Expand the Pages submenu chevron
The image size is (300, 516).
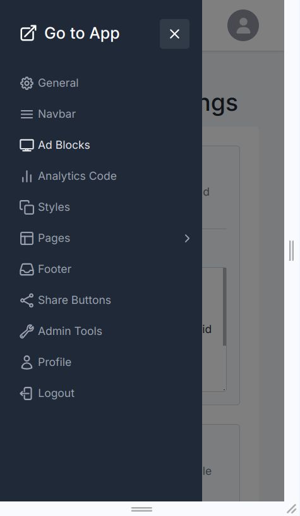click(187, 238)
